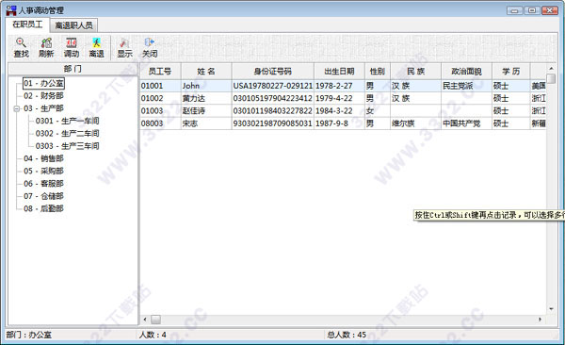Click the vertical scrollbar down arrow
Screen dimensions: 565x345
click(551, 309)
